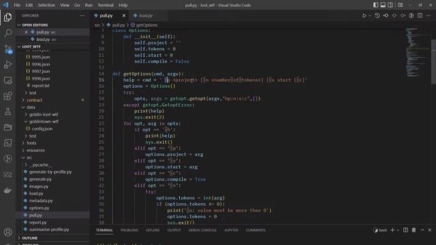Open the run options arrow beside play

369,16
